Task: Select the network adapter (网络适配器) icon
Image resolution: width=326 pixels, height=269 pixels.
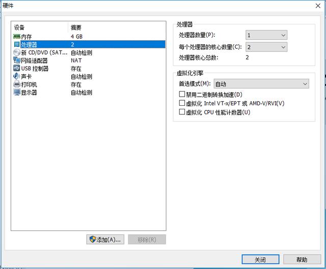Action: pos(17,60)
